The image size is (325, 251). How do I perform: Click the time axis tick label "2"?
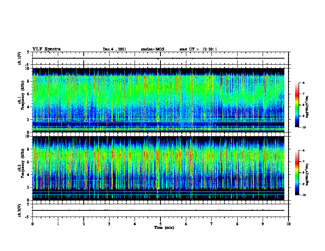tap(84, 224)
